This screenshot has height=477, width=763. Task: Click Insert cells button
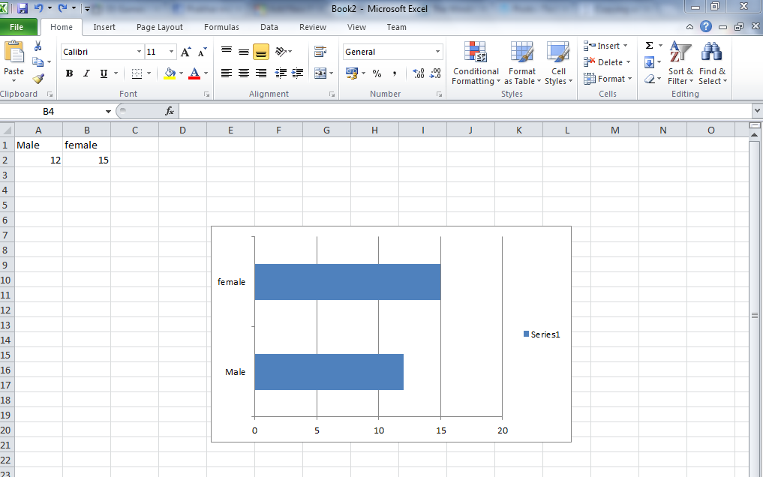[x=606, y=46]
